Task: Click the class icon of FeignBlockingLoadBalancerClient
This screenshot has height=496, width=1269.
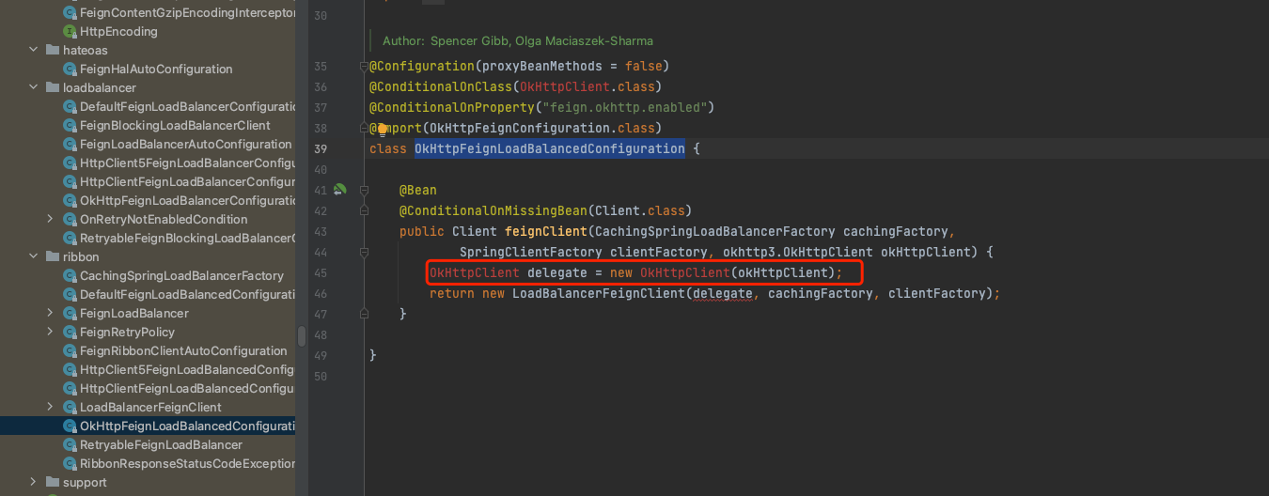Action: (70, 126)
